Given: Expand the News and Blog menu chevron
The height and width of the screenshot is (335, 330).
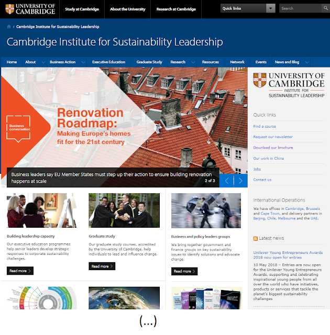Looking at the screenshot, I should [x=307, y=62].
